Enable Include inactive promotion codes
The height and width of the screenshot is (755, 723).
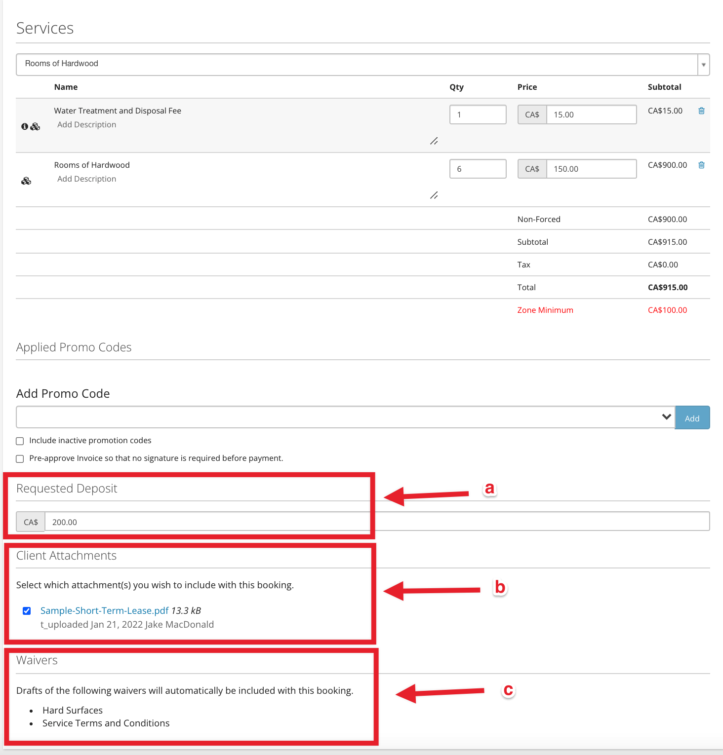(20, 441)
